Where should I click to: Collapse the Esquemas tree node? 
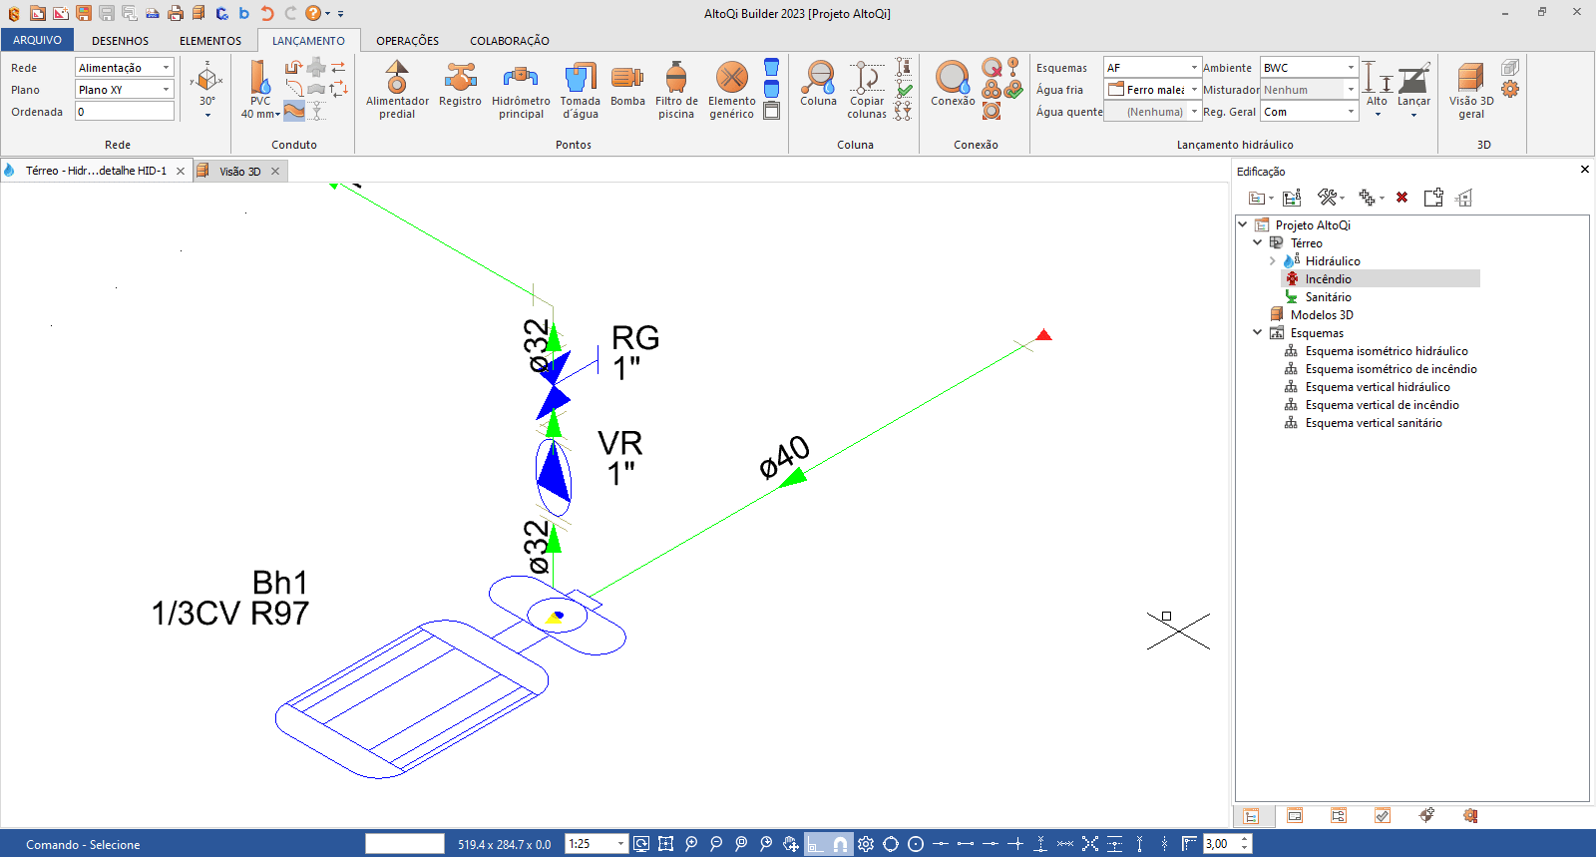pos(1258,333)
